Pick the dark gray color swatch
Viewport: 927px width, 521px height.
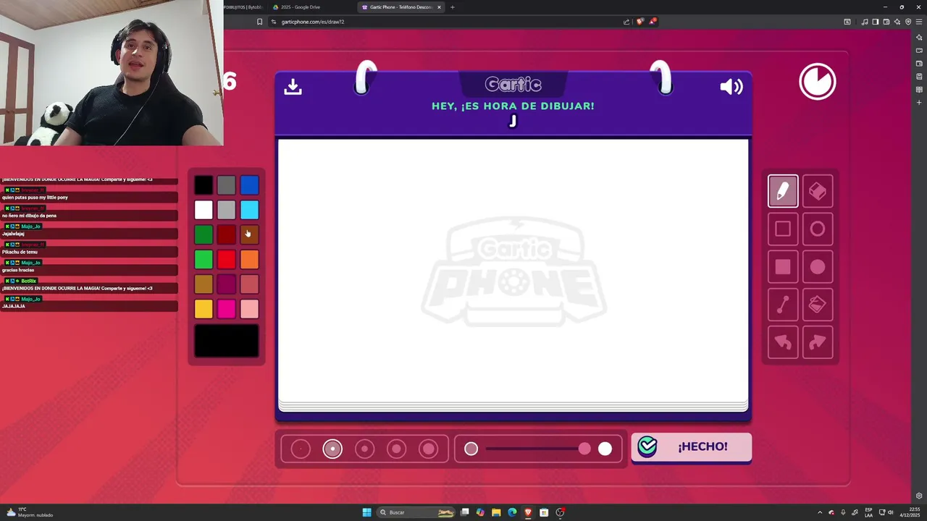[x=227, y=185]
